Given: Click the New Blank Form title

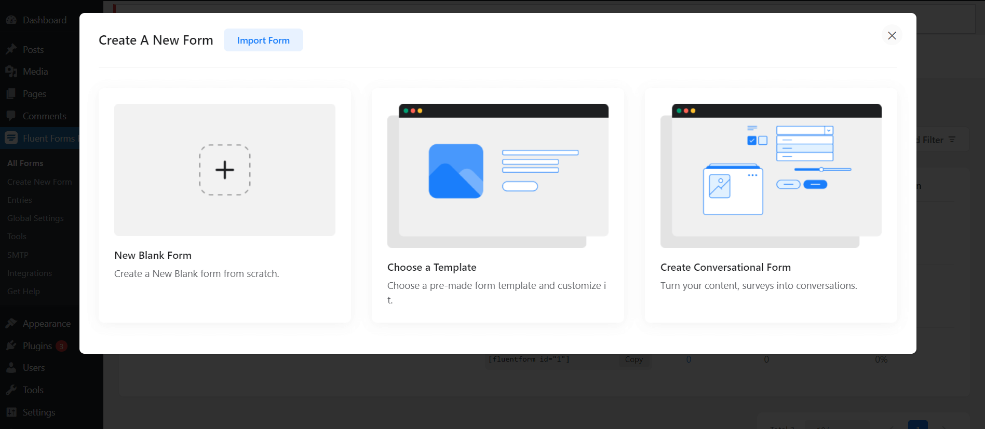Looking at the screenshot, I should coord(153,255).
